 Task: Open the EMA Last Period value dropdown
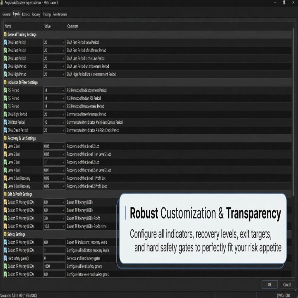pos(63,58)
